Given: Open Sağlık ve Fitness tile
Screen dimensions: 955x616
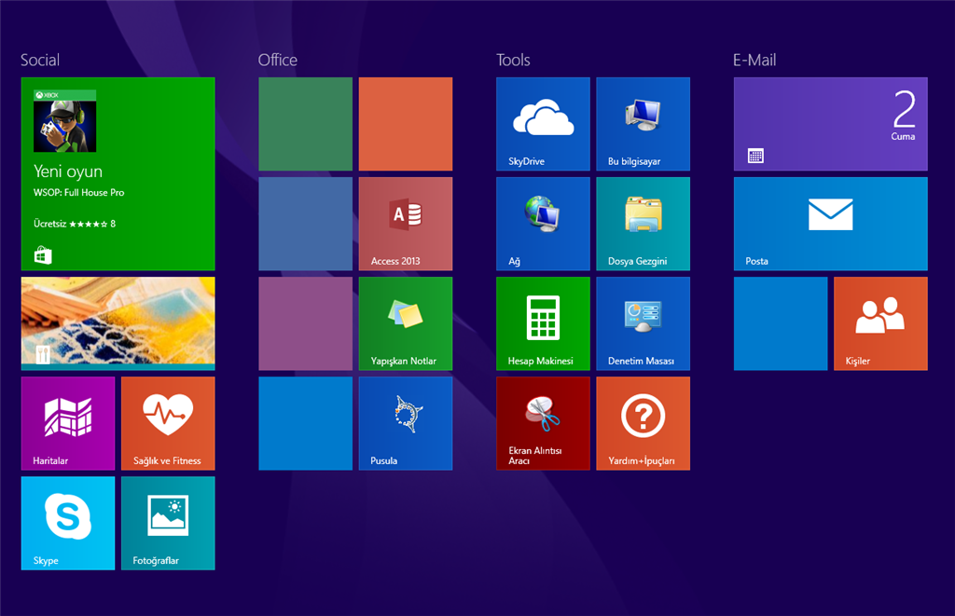Looking at the screenshot, I should [168, 423].
